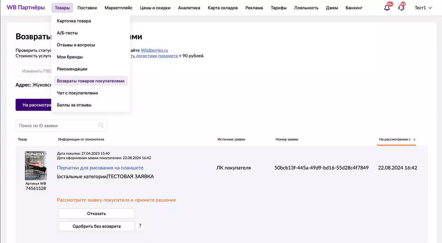Click the glove product thumbnail
The image size is (442, 243).
coord(36,166)
